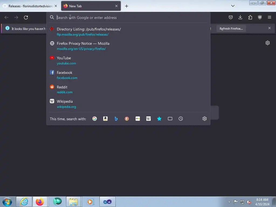Click the taskbar clock showing 8:14 AM

click(262, 202)
